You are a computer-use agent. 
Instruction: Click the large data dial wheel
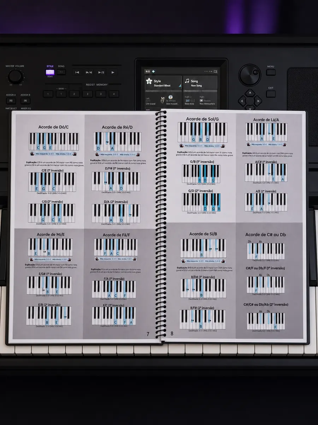pos(249,75)
